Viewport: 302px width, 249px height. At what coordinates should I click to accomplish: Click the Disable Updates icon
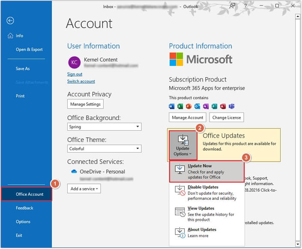click(180, 190)
